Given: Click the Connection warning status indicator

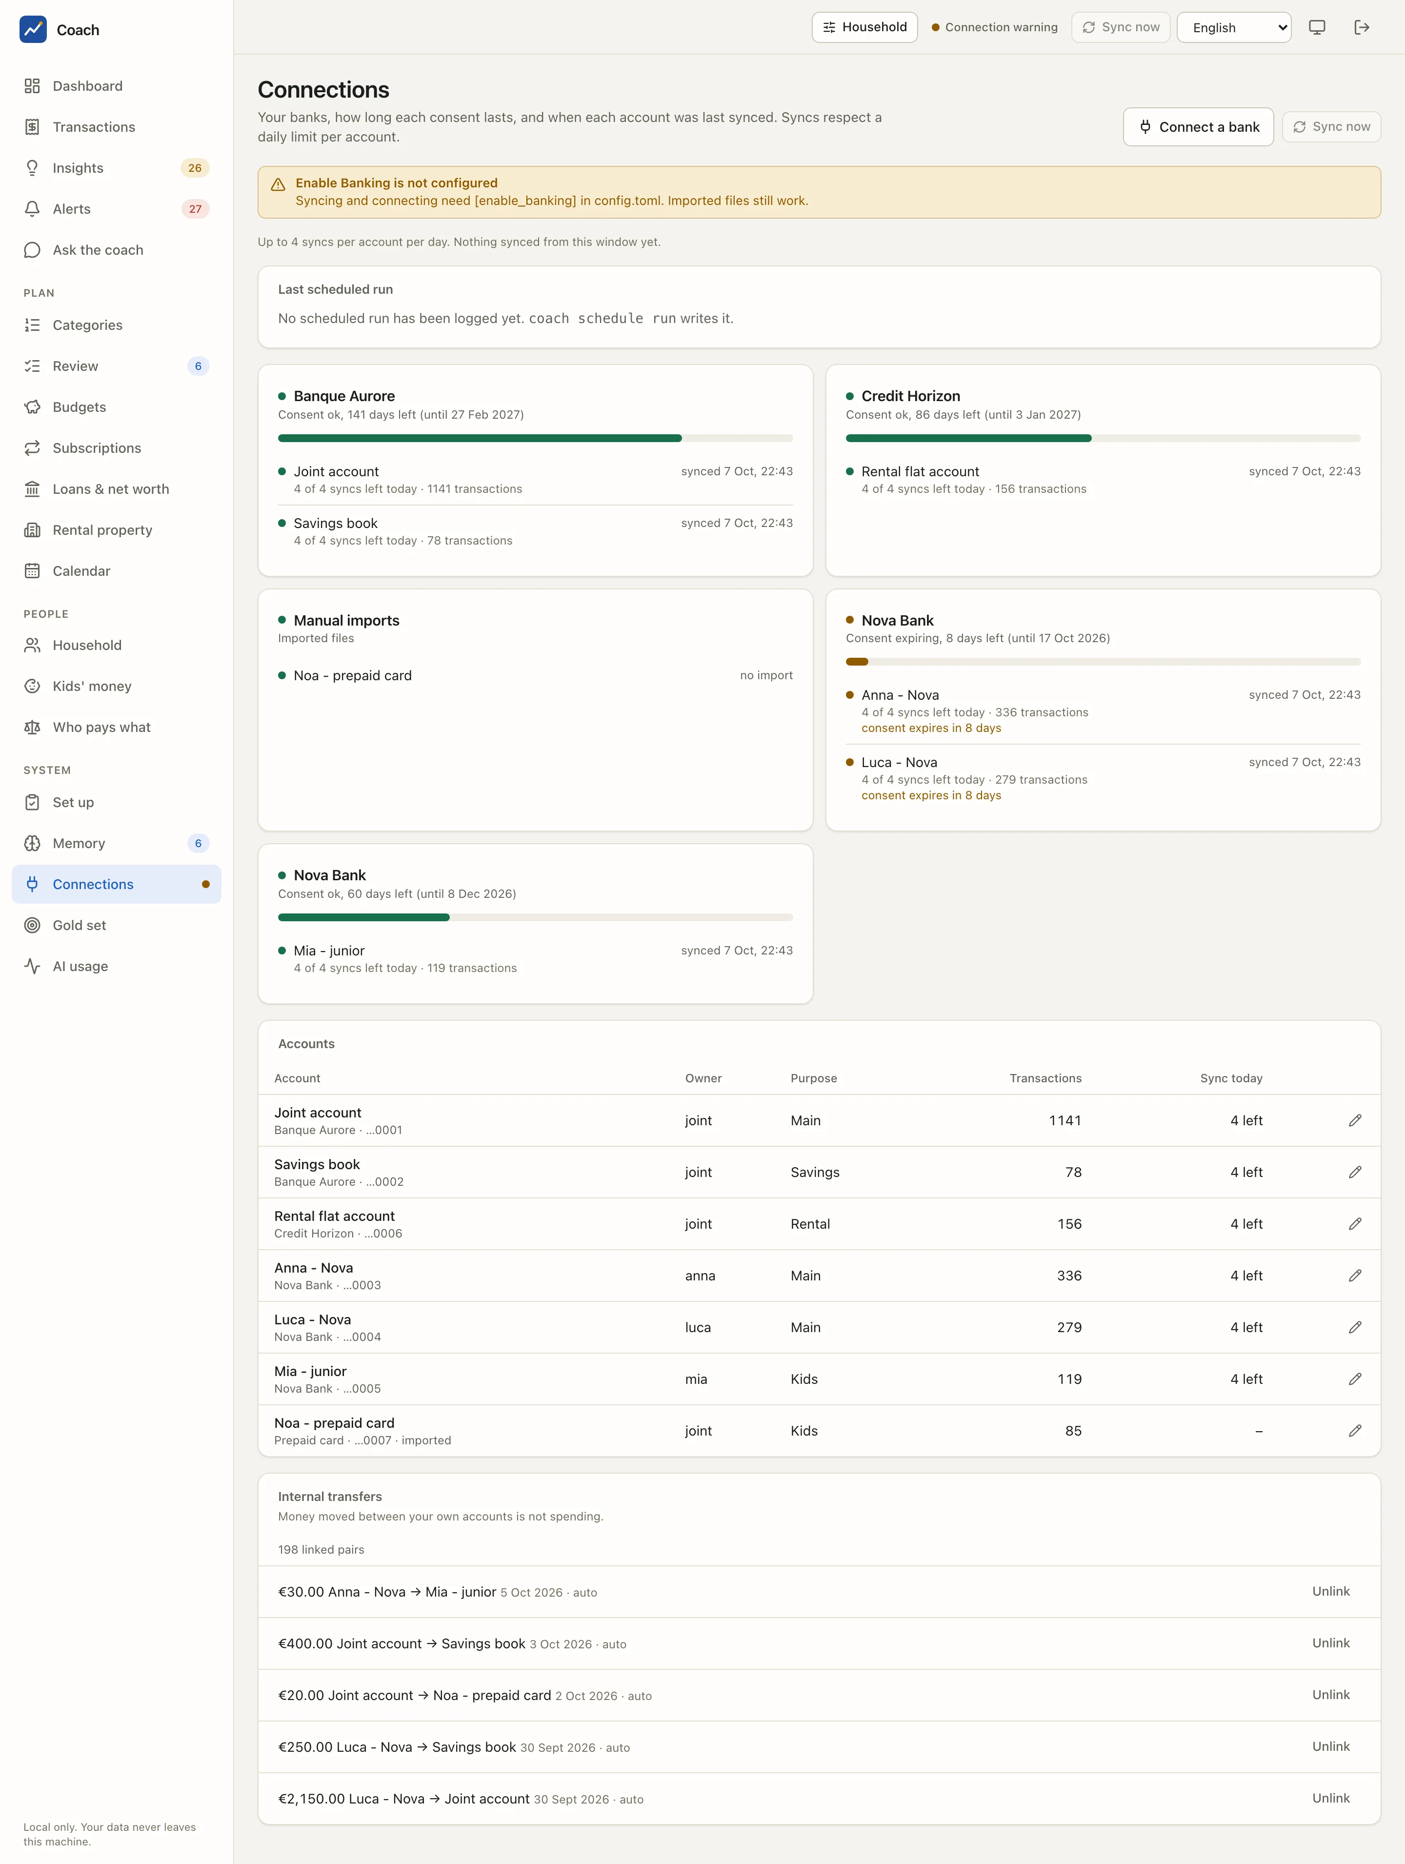Looking at the screenshot, I should tap(994, 28).
